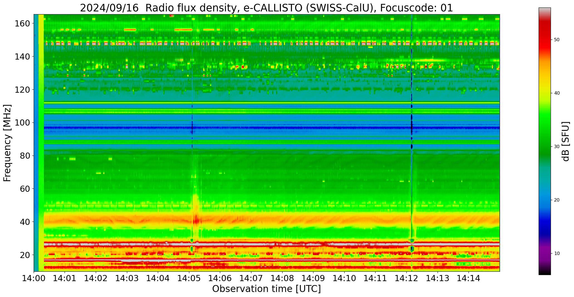Click the 14:06 time tick label
Image resolution: width=574 pixels, height=297 pixels.
220,278
